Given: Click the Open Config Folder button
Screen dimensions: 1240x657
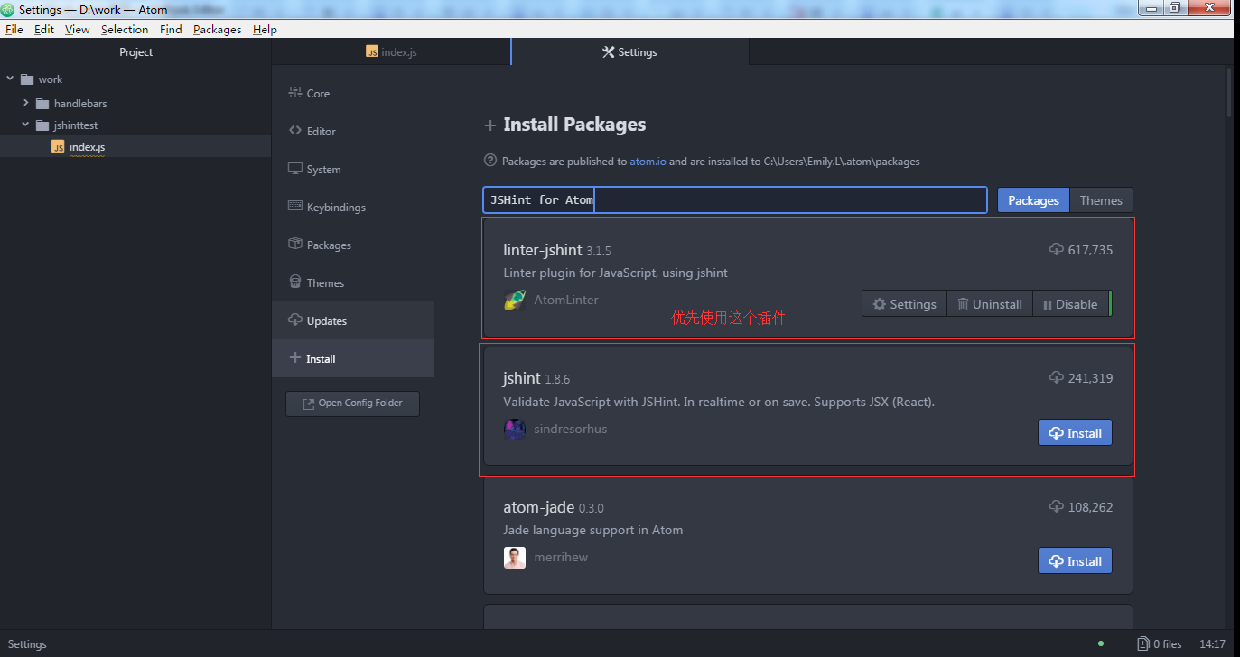Looking at the screenshot, I should [352, 403].
